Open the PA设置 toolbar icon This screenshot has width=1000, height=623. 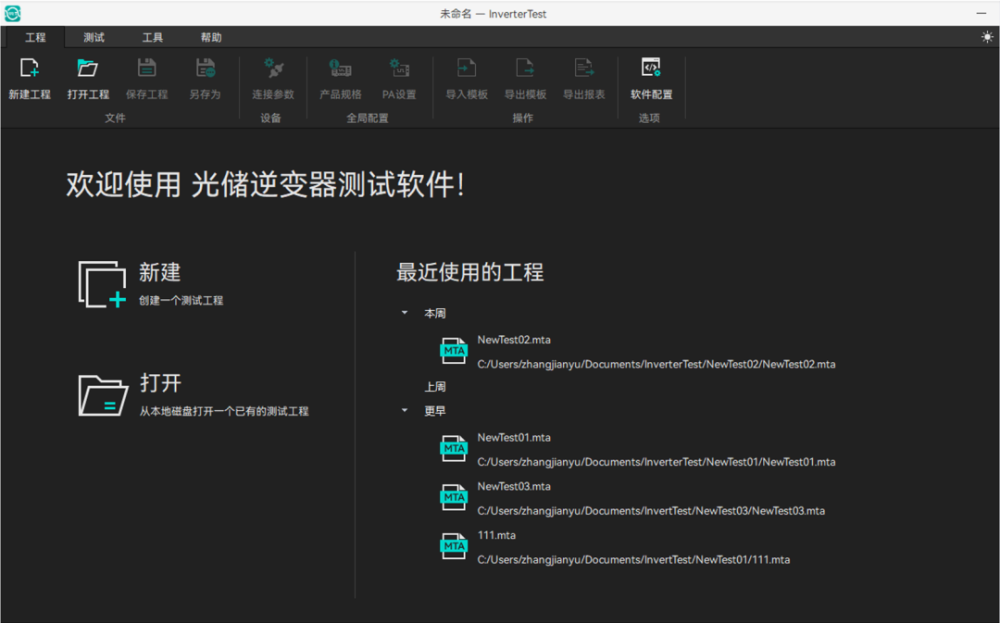pos(399,69)
